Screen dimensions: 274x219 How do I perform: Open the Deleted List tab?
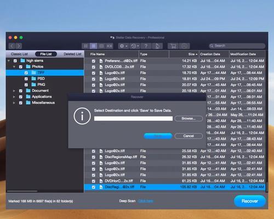click(x=72, y=54)
